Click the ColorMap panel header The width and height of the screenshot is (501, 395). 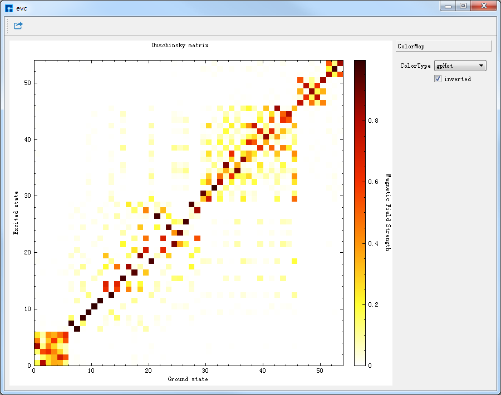pyautogui.click(x=443, y=47)
